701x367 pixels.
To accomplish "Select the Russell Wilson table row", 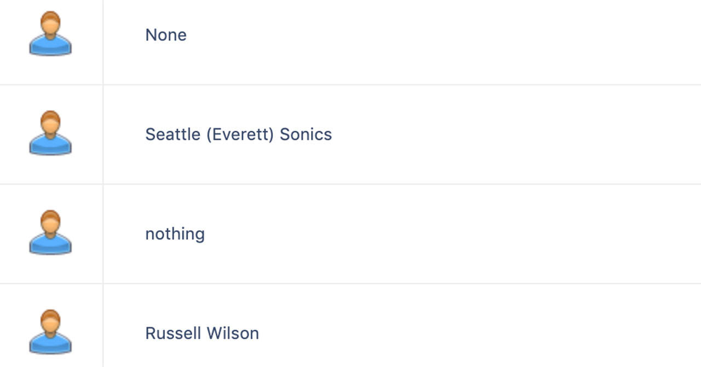I will (350, 326).
